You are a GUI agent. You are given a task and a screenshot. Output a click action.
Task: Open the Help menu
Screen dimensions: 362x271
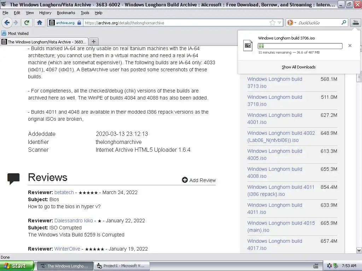[98, 13]
